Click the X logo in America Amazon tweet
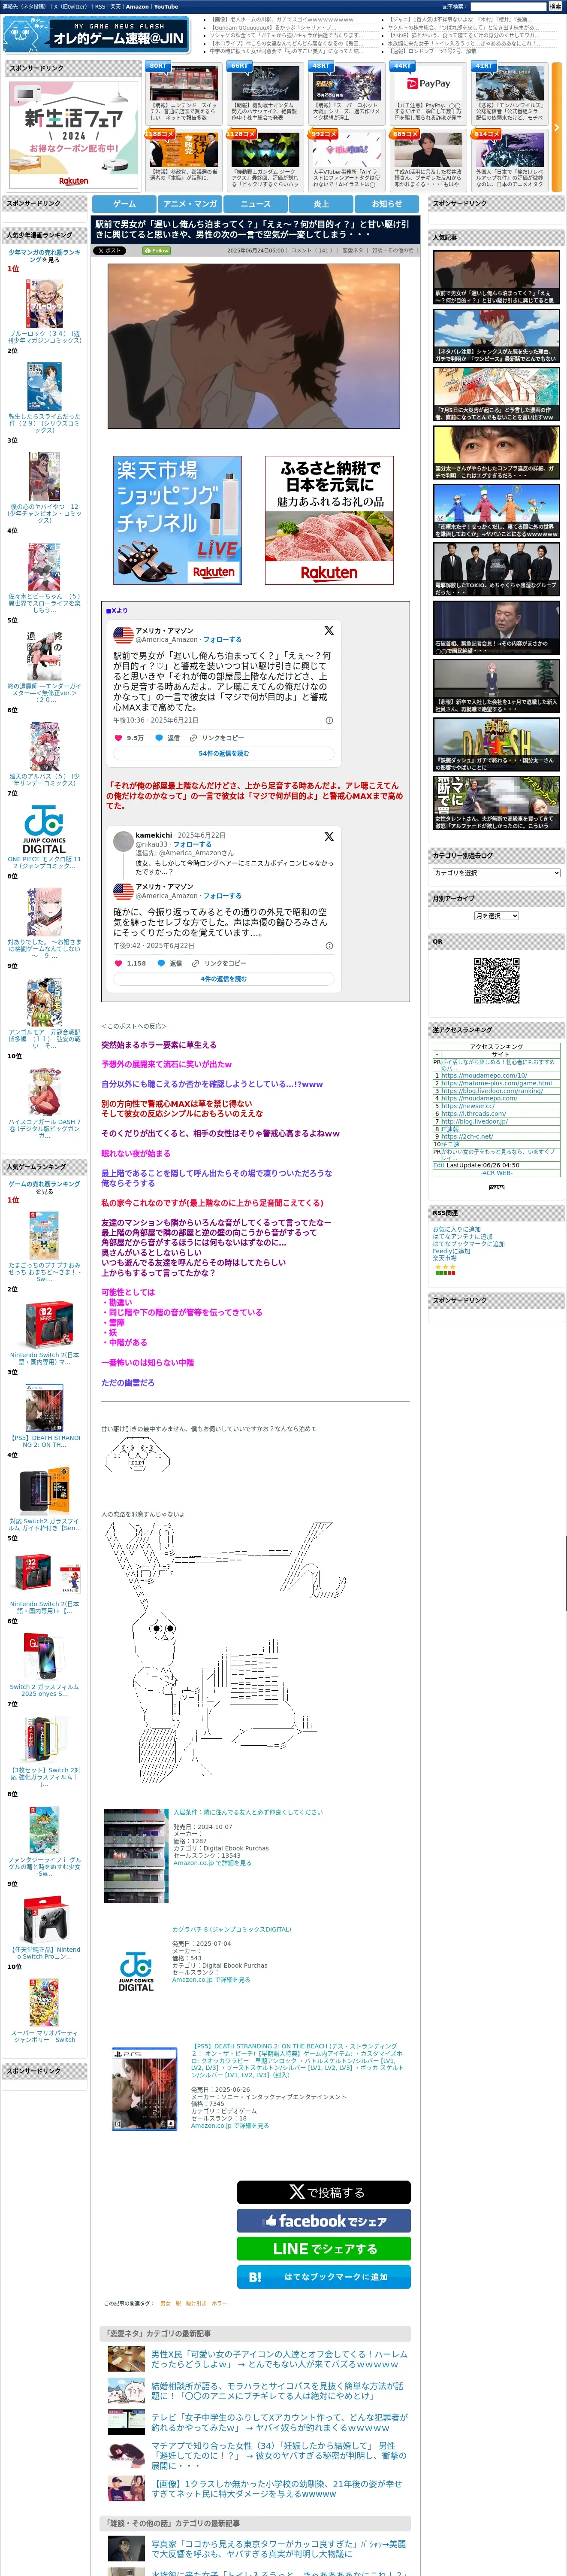 (329, 631)
